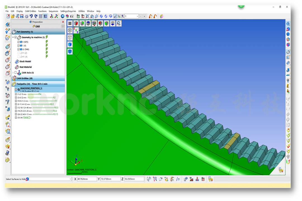Click the Stock Model icon
The height and width of the screenshot is (201, 302).
click(x=17, y=61)
